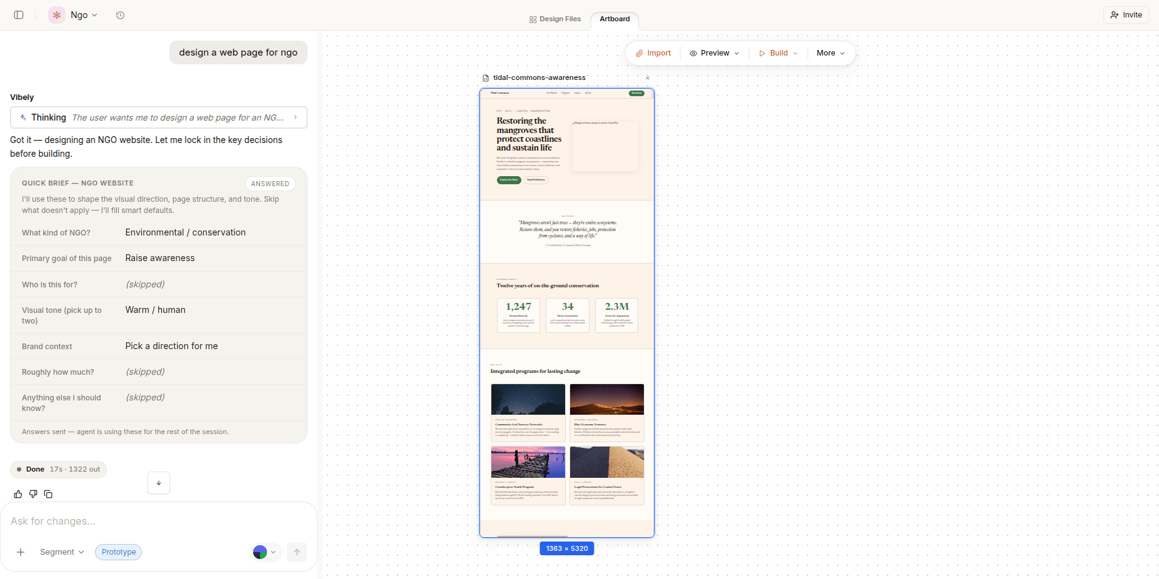1159x579 pixels.
Task: Click the 'Environmental / conservation' answer
Action: tap(186, 232)
